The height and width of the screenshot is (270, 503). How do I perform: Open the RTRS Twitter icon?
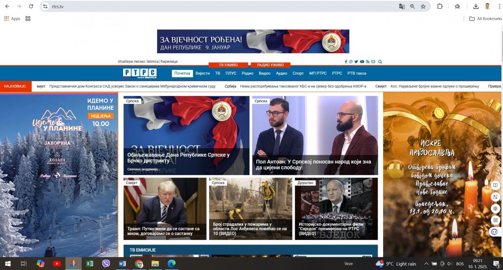(x=356, y=62)
